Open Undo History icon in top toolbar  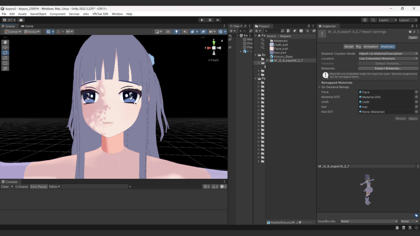(365, 20)
